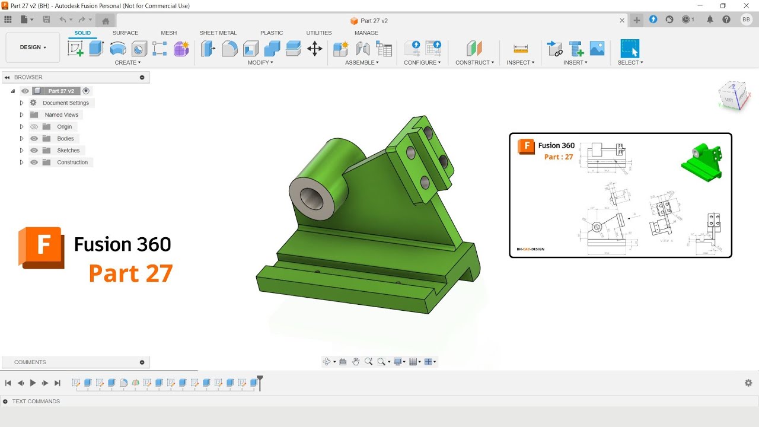Image resolution: width=759 pixels, height=427 pixels.
Task: Select the Pan hand tool
Action: 356,362
